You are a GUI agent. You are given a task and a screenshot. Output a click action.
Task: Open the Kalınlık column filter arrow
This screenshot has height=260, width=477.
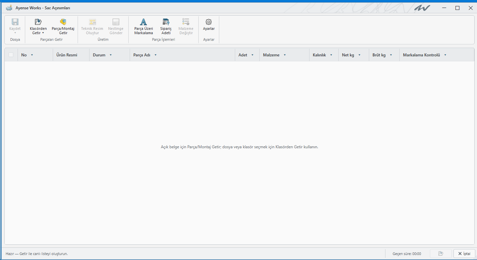(x=331, y=55)
